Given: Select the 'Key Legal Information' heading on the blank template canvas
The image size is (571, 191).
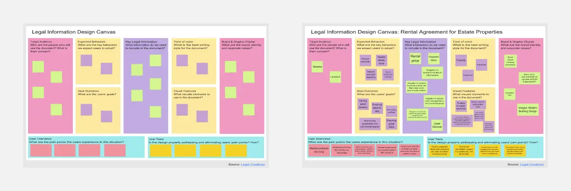Looking at the screenshot, I should click(141, 41).
